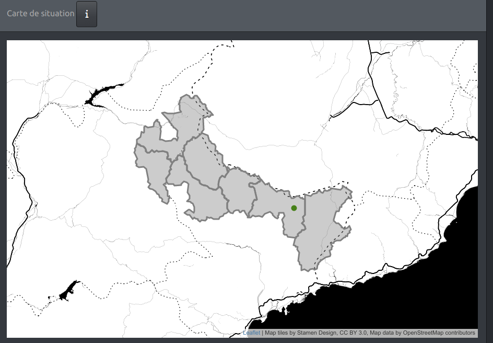The image size is (493, 343).
Task: Open the Leaflet attribution link
Action: pyautogui.click(x=251, y=333)
